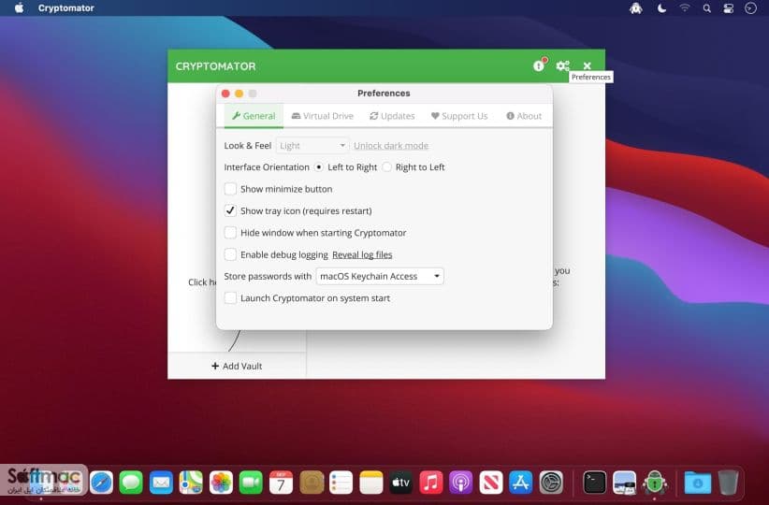The width and height of the screenshot is (769, 505).
Task: Expand the Look & Feel theme dropdown
Action: click(312, 146)
